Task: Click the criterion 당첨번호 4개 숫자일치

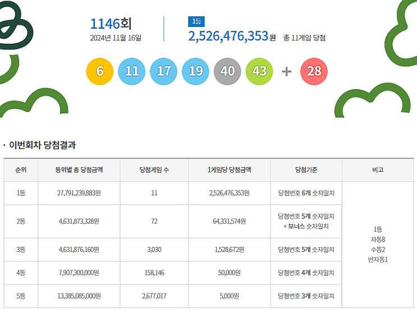Action: tap(306, 273)
